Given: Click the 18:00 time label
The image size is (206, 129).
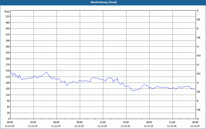Looking at the screenshot, I should 149,122.
